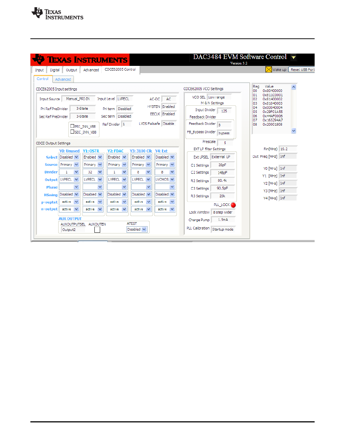Click the VCO SEL Low range field
The image size is (345, 447).
(219, 97)
